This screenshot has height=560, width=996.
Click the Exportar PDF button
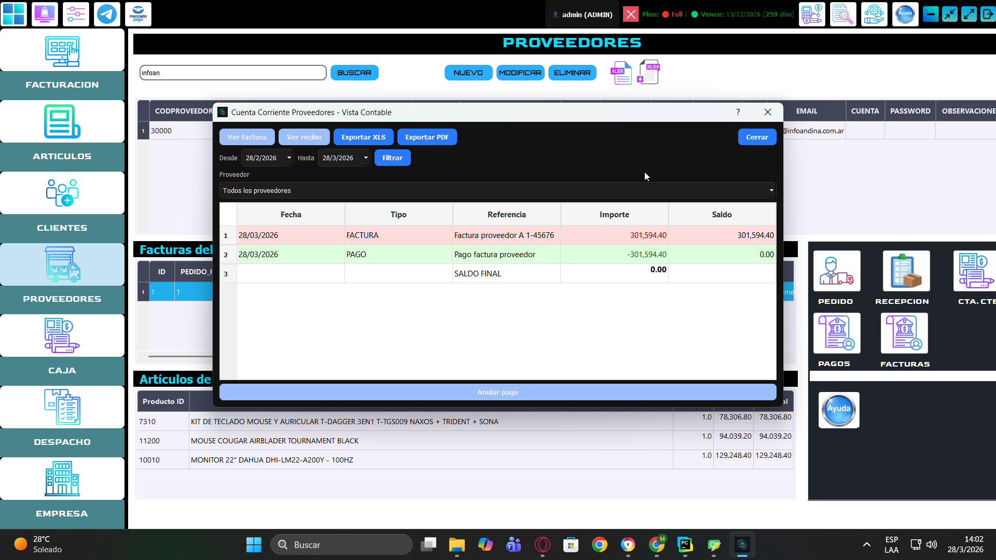(x=426, y=137)
